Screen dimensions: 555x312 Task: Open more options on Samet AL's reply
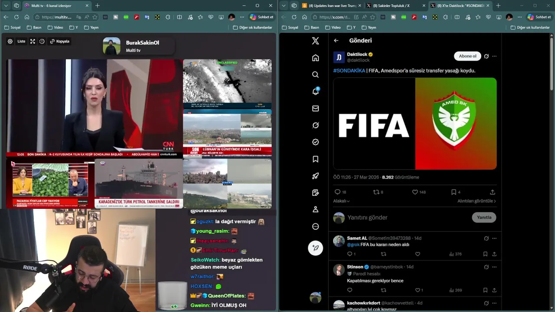pos(494,238)
